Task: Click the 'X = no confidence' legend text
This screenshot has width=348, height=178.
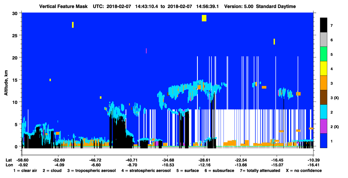Action: (x=304, y=171)
